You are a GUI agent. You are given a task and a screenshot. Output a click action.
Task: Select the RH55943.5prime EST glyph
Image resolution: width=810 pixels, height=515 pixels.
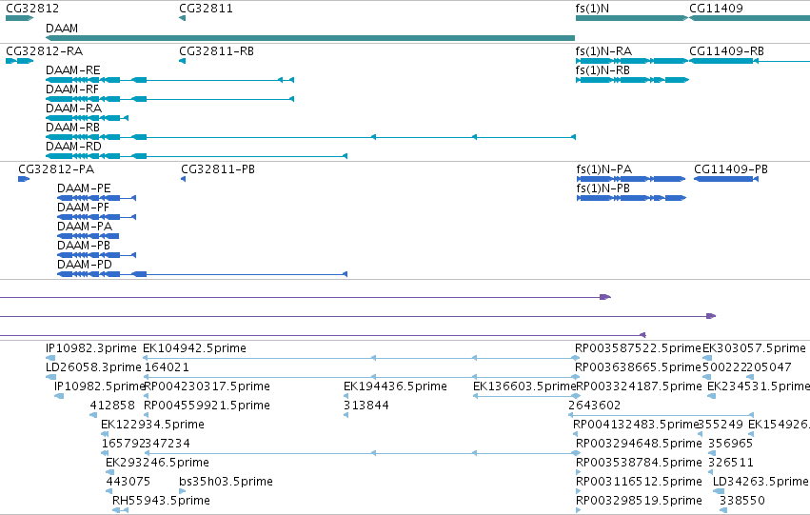coord(120,510)
